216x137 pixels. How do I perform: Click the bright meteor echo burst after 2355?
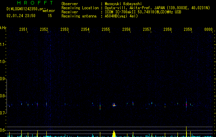(x=114, y=105)
